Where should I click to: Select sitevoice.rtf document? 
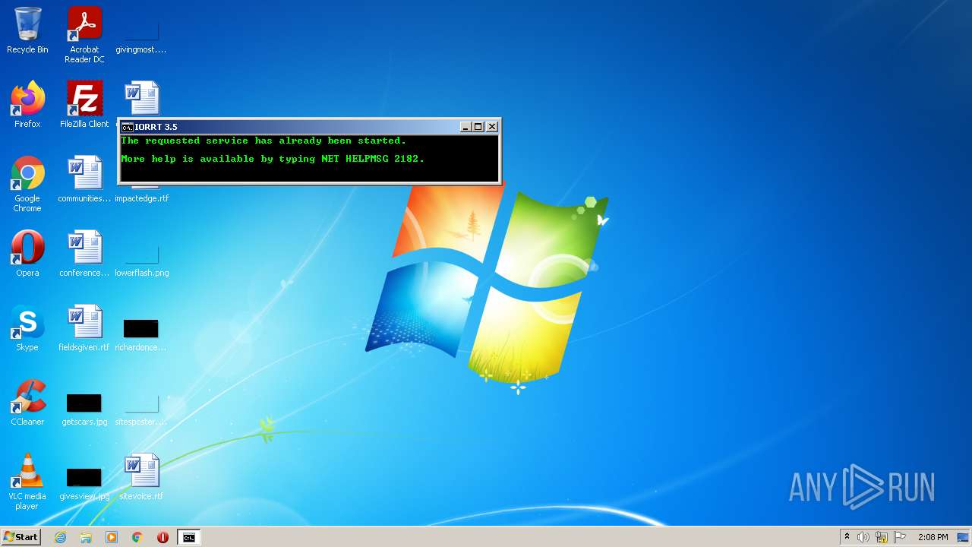click(141, 477)
